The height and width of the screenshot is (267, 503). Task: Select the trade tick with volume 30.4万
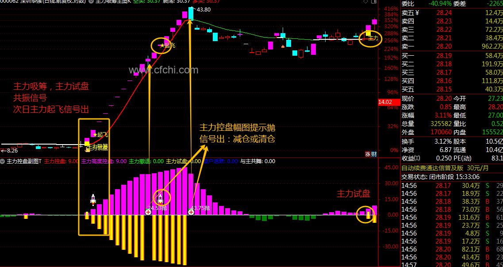tap(452, 186)
